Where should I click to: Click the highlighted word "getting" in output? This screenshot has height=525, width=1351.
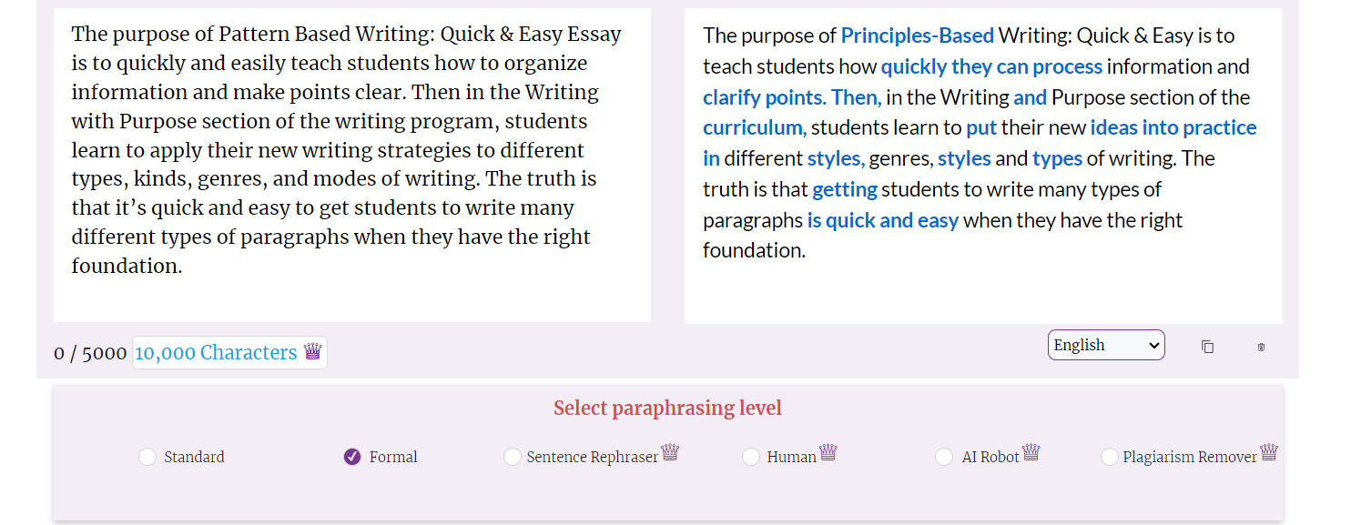point(845,189)
